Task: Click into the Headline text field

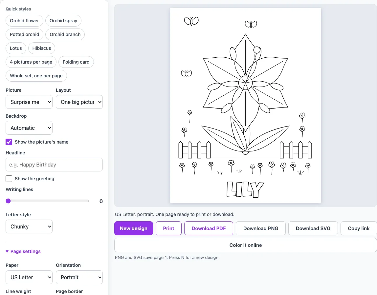Action: [54, 165]
